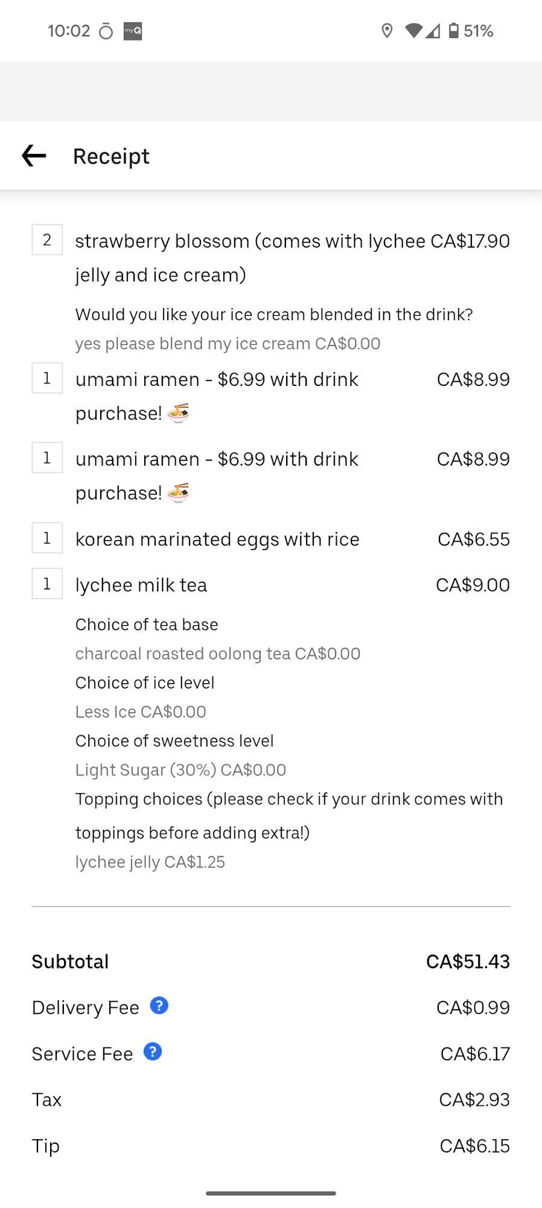Tap the Subtotal amount CA$51.43
The image size is (542, 1208).
pyautogui.click(x=468, y=962)
